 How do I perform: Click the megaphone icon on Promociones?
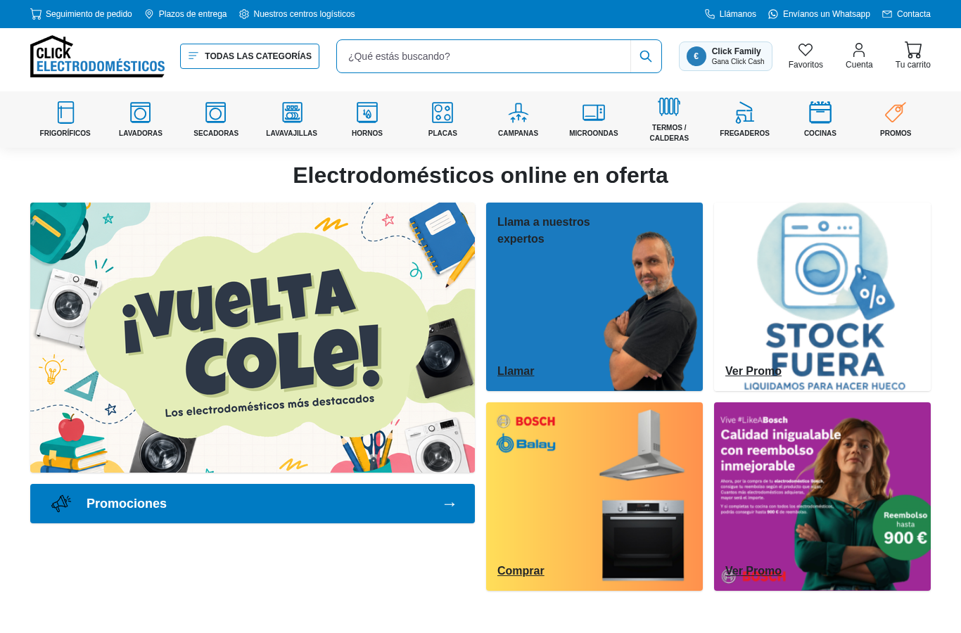click(x=61, y=504)
